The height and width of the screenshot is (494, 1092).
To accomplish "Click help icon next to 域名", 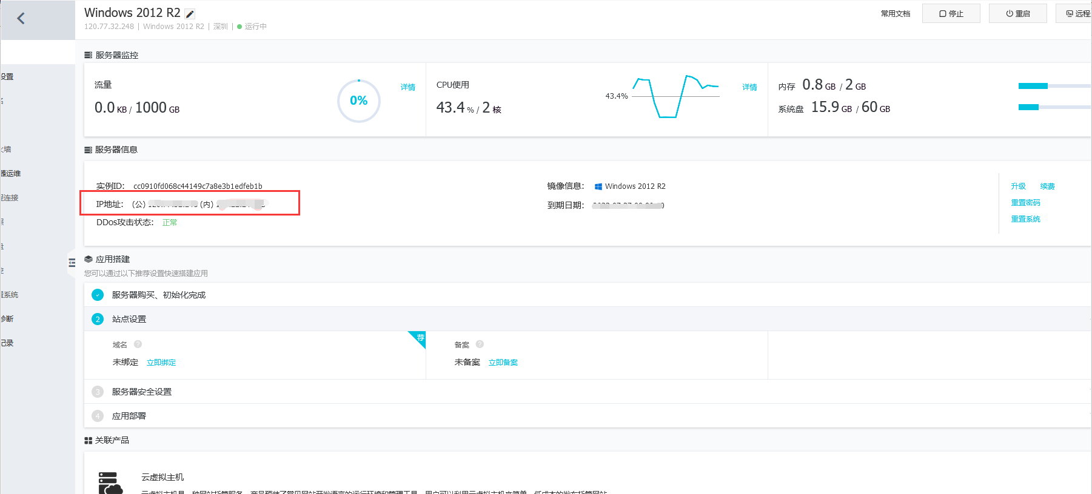I will tap(138, 344).
